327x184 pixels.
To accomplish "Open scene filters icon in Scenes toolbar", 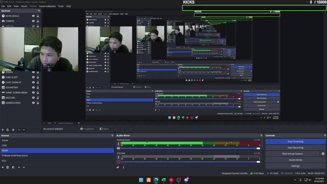I will pyautogui.click(x=13, y=167).
